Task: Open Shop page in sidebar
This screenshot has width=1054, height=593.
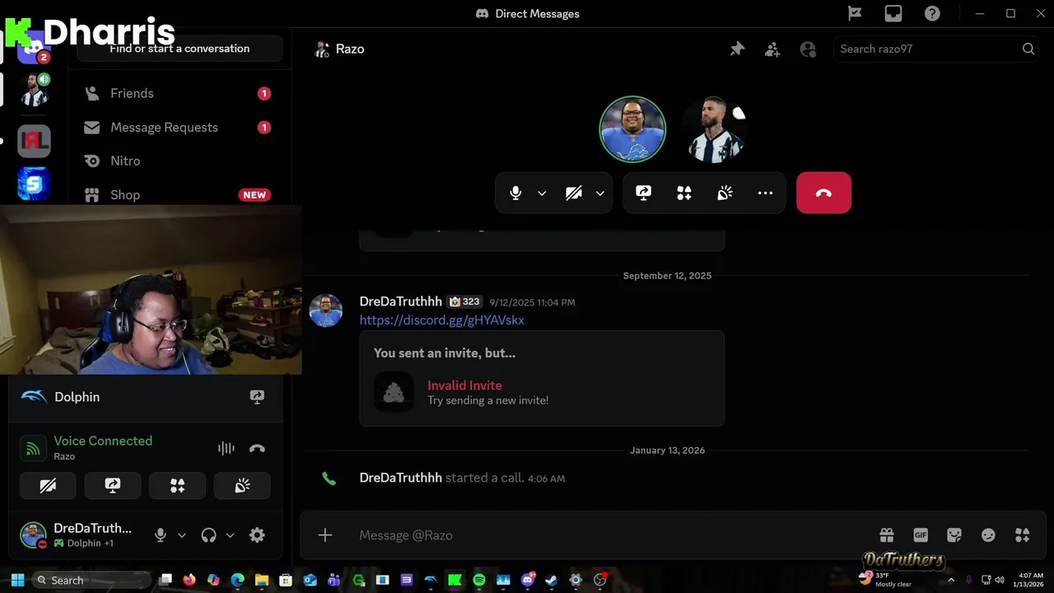Action: (179, 194)
